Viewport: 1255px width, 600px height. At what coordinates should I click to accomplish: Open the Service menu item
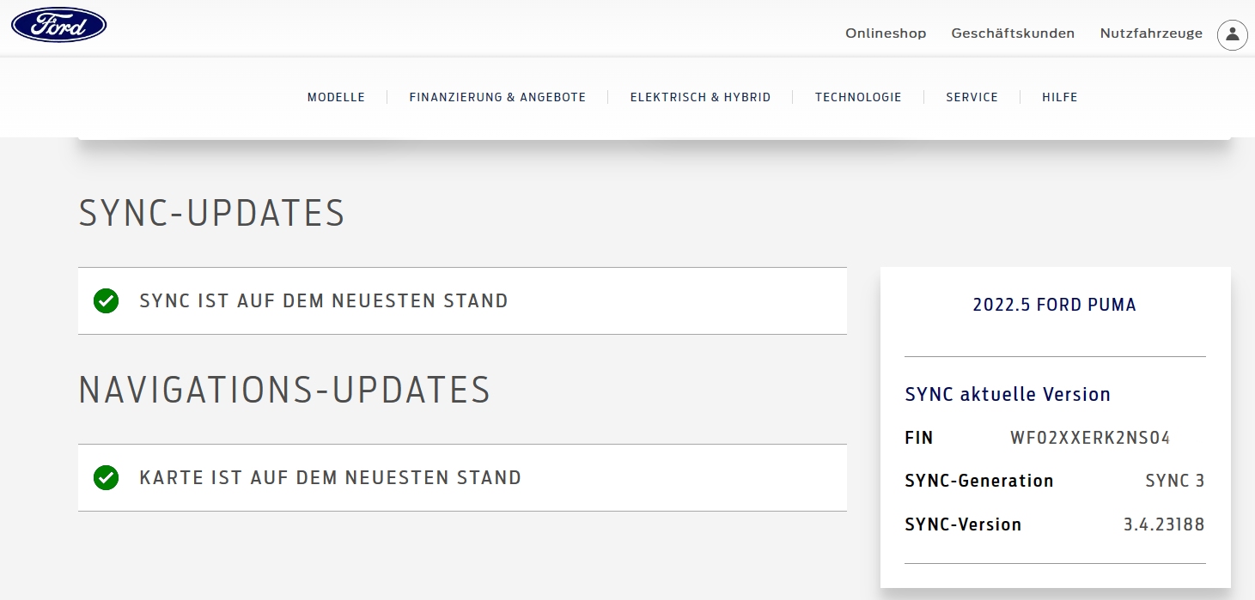972,98
